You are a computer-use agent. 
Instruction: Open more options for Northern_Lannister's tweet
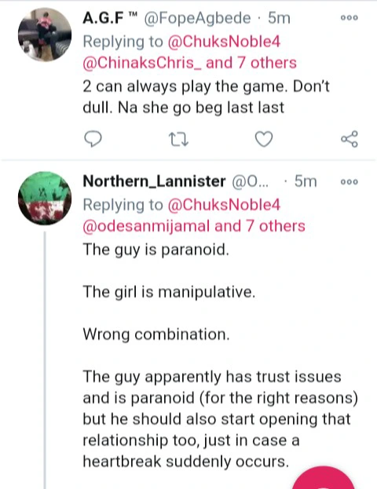[x=350, y=182]
